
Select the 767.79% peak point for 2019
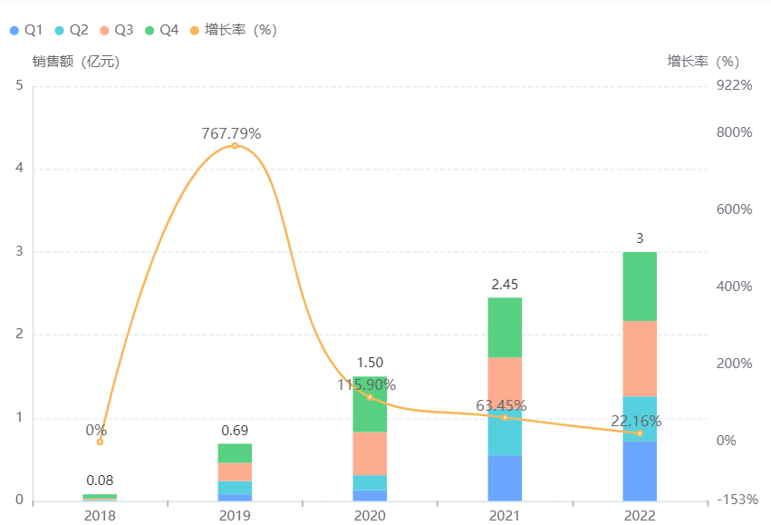tap(235, 146)
